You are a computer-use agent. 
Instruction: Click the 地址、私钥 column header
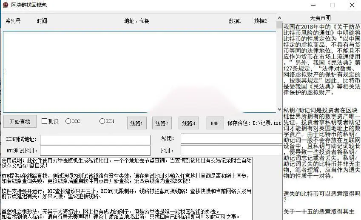pos(137,21)
